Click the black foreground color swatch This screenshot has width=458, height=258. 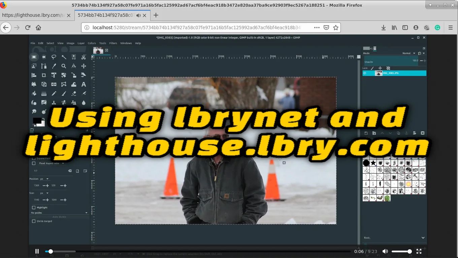37,121
